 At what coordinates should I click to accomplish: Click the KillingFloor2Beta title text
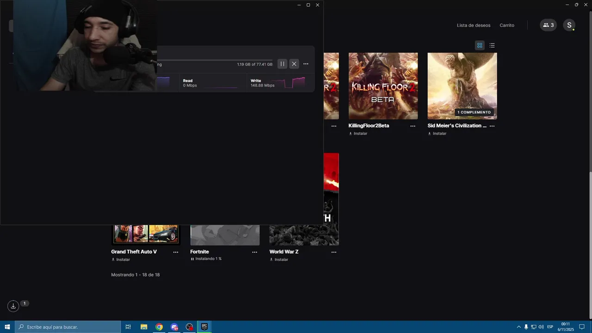click(x=369, y=126)
